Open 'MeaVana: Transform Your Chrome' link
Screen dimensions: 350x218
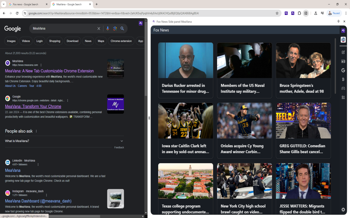[33, 106]
